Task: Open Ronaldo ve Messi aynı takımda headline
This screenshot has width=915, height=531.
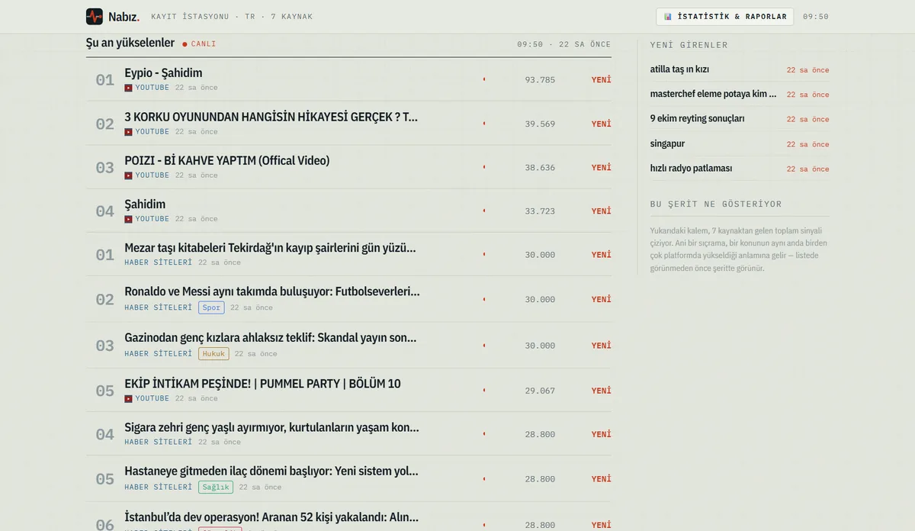Action: point(272,291)
